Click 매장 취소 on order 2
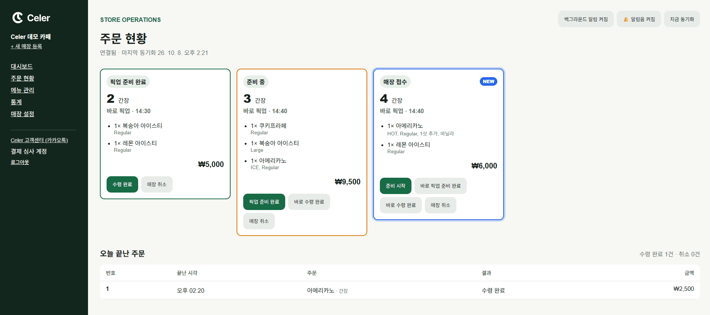Image resolution: width=710 pixels, height=315 pixels. click(x=157, y=184)
